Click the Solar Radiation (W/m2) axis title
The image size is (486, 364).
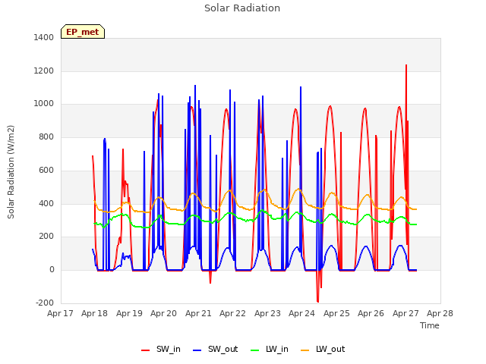tap(11, 172)
